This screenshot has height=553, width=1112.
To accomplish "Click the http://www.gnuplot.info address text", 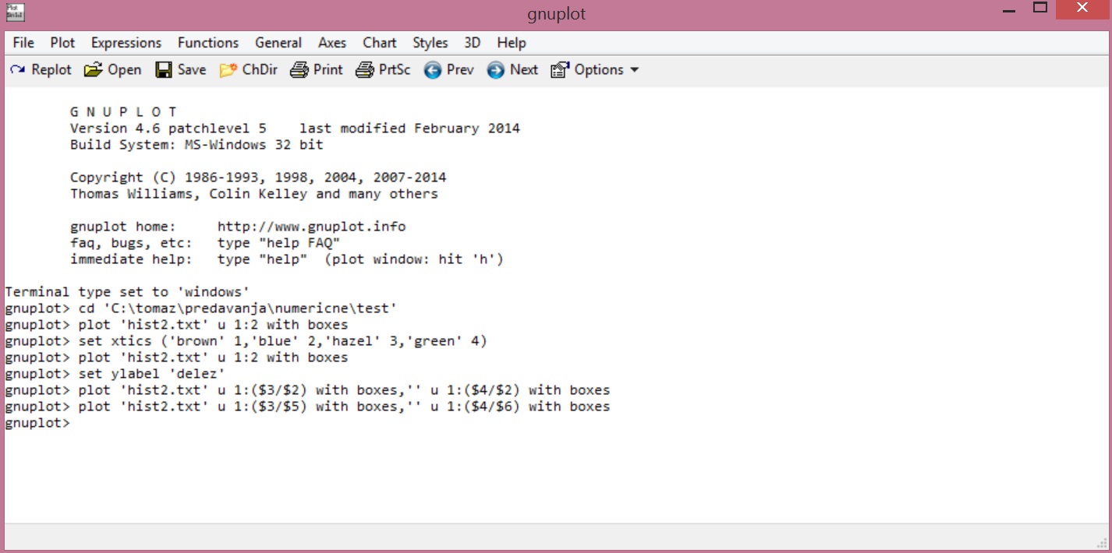I will pos(311,227).
